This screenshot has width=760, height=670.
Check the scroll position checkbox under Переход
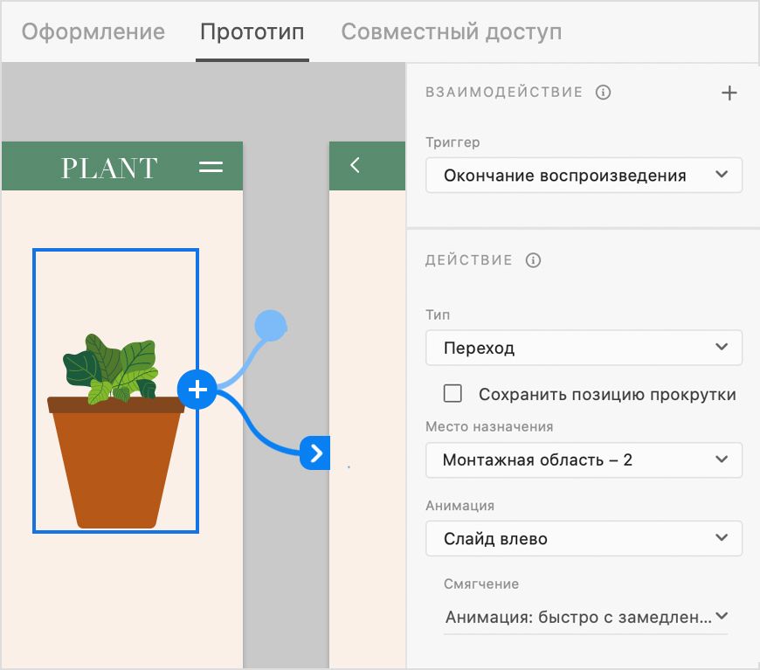coord(453,393)
